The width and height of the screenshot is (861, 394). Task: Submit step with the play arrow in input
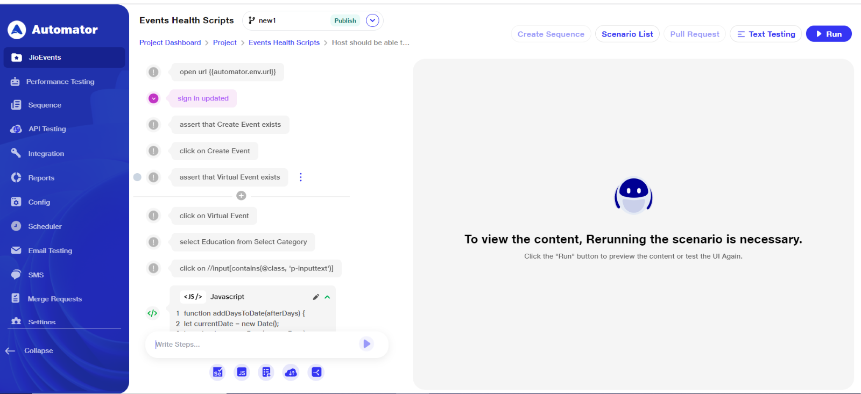[366, 344]
